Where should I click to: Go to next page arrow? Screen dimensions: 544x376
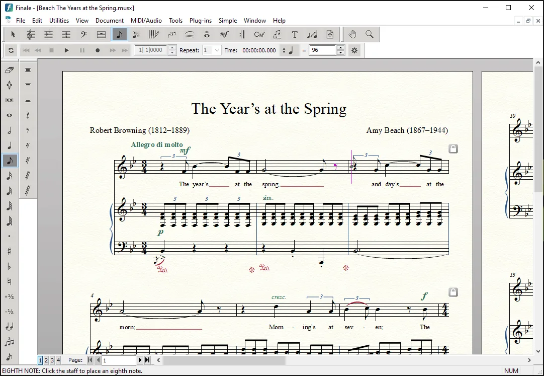pyautogui.click(x=140, y=360)
